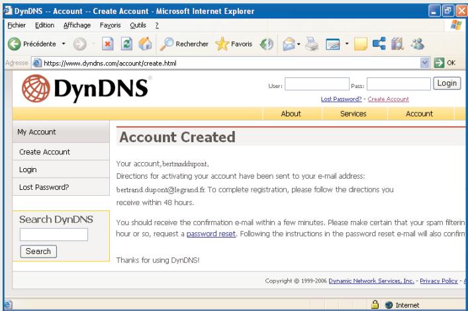468x311 pixels.
Task: Go to the home page icon
Action: (x=145, y=44)
